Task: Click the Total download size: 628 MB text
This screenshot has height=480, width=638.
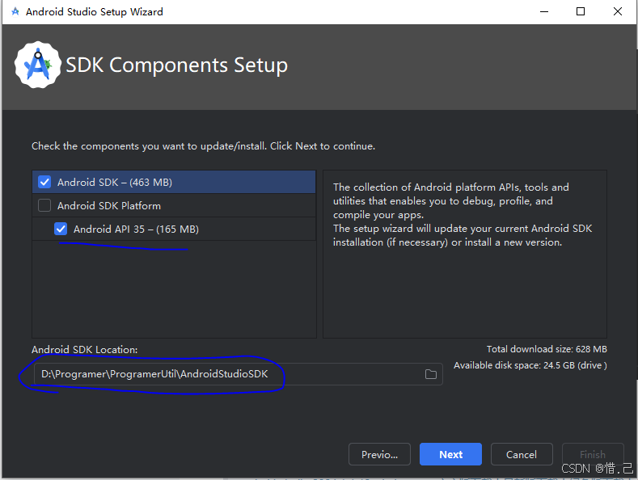Action: pos(547,349)
